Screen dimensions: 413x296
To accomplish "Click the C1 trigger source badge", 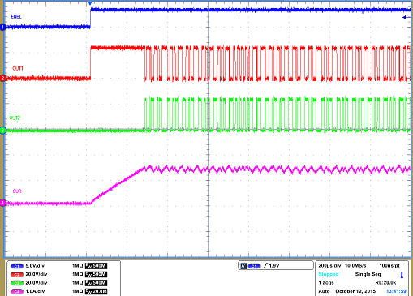I will coord(254,266).
